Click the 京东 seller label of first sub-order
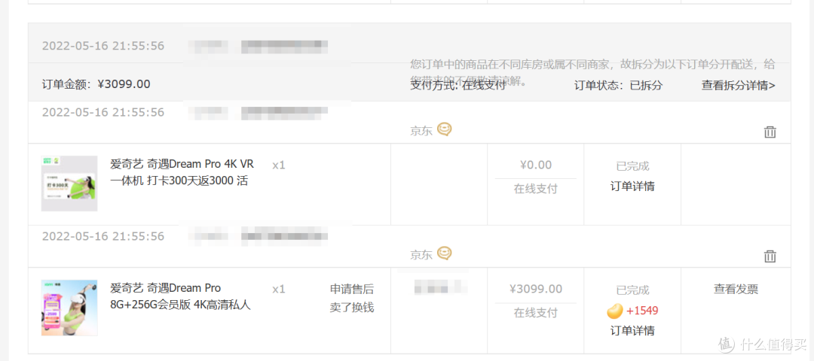The height and width of the screenshot is (361, 814). click(x=421, y=131)
